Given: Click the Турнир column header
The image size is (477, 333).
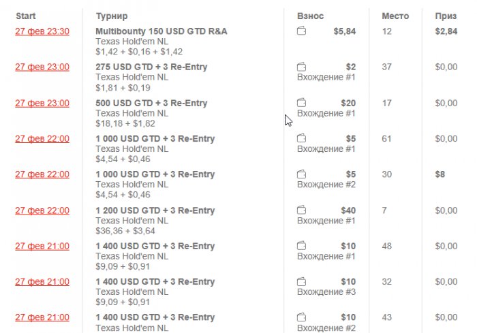Looking at the screenshot, I should [x=111, y=16].
